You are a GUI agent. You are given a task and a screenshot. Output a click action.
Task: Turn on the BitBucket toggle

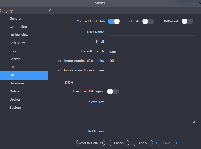pos(187,21)
